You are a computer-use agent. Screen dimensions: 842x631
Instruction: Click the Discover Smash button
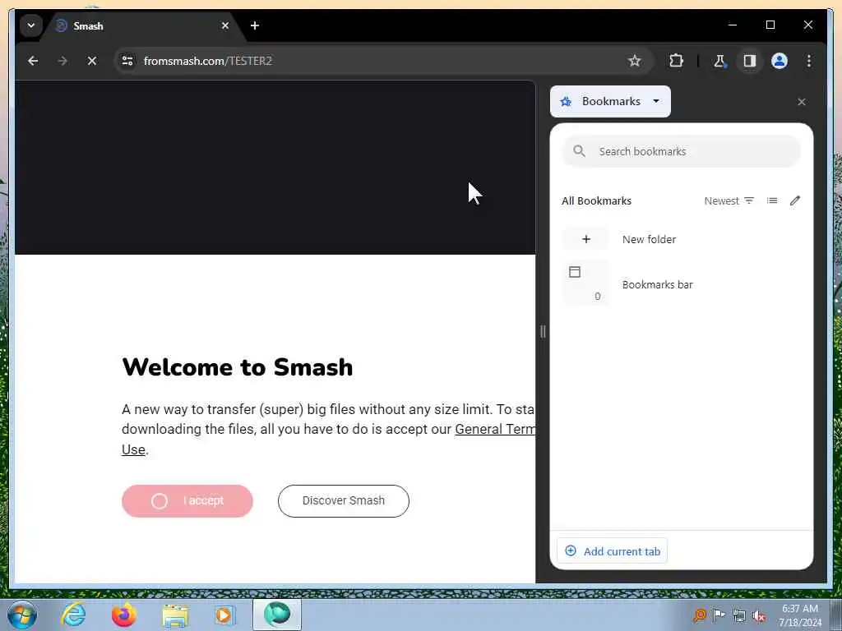coord(344,501)
